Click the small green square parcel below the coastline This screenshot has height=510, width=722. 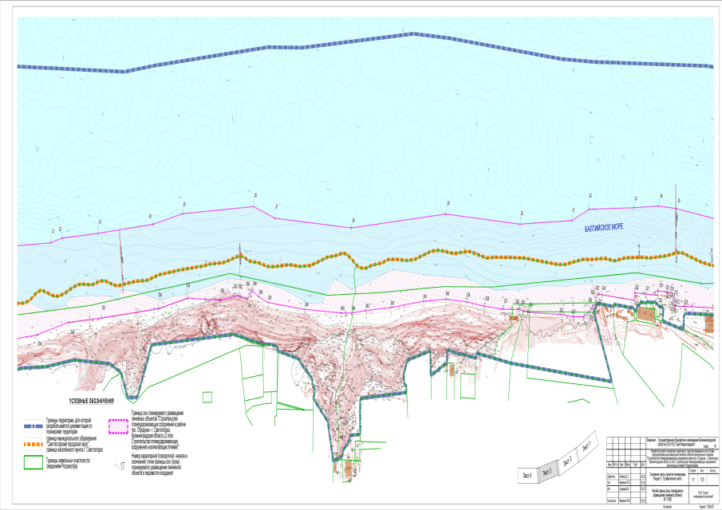[x=208, y=397]
